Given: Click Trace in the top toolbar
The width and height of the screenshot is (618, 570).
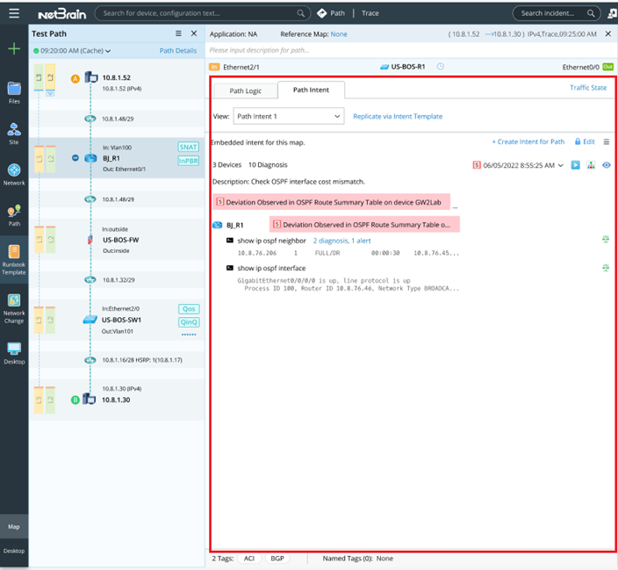Looking at the screenshot, I should (x=370, y=13).
